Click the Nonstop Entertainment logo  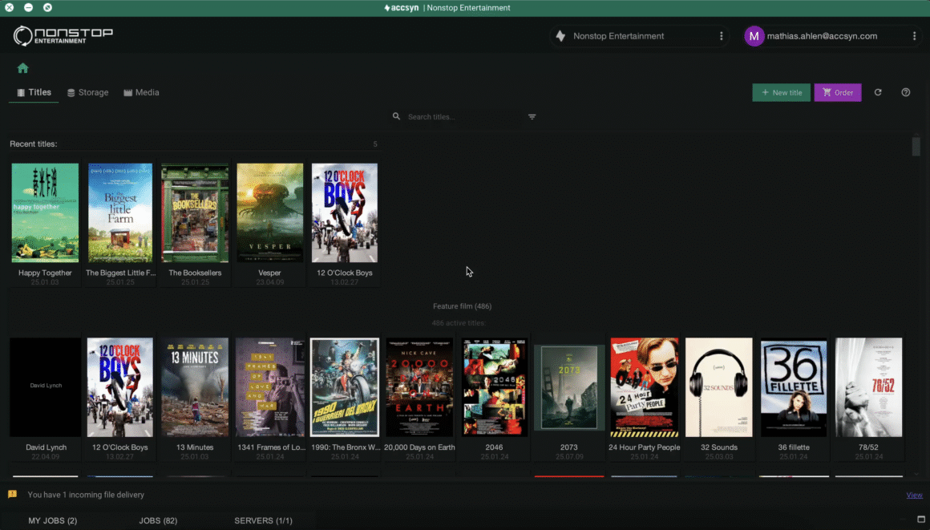[x=63, y=35]
